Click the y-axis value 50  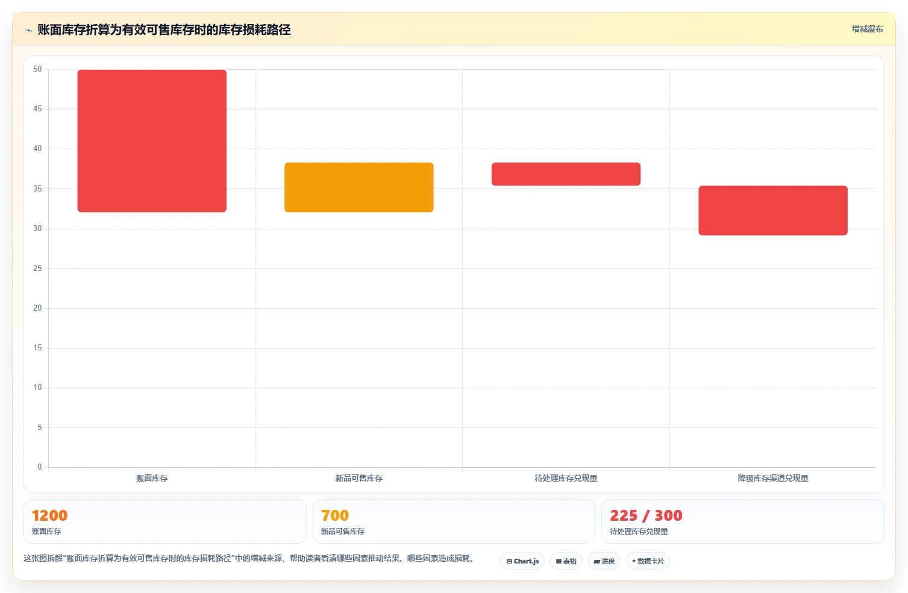pos(37,69)
